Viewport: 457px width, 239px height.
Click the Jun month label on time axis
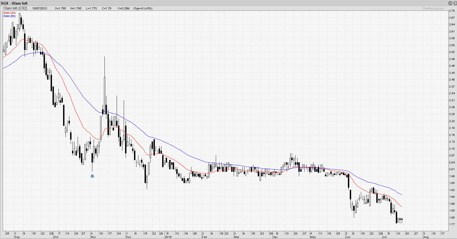tap(348, 237)
